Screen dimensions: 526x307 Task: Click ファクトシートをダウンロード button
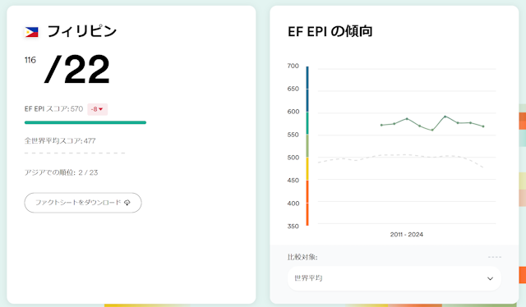pos(83,203)
